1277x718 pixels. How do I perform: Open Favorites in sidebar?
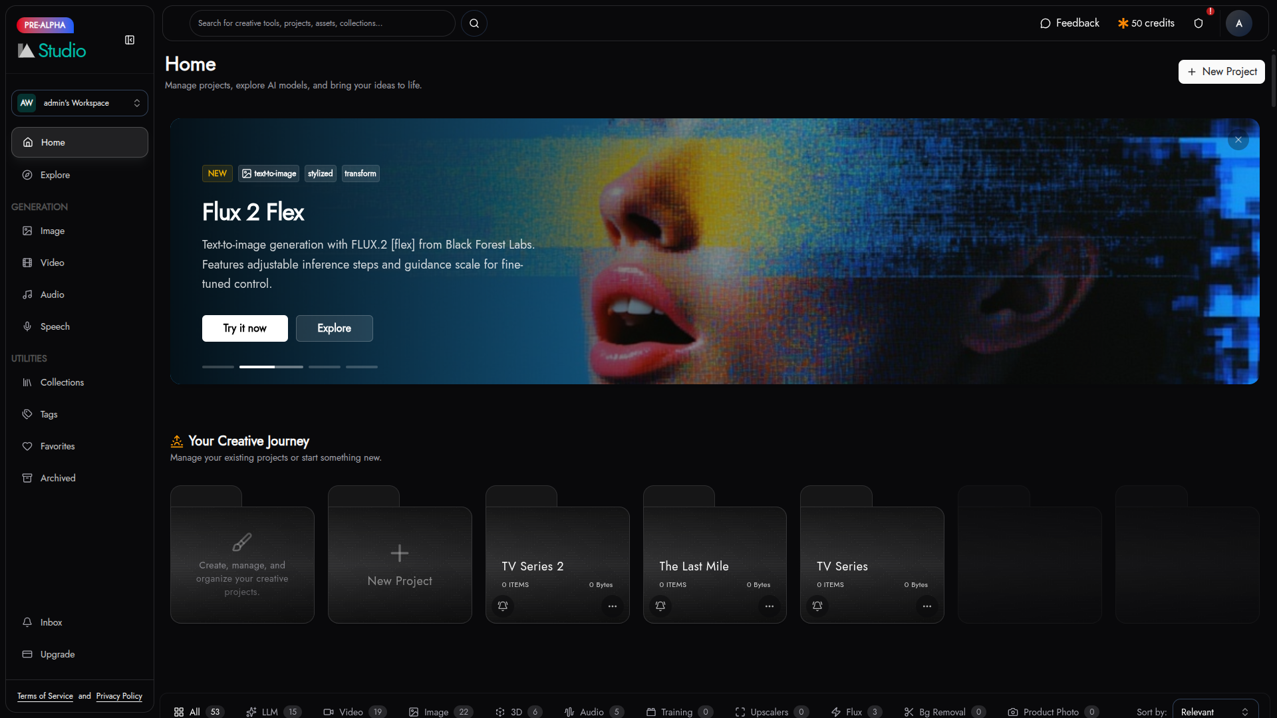[80, 446]
